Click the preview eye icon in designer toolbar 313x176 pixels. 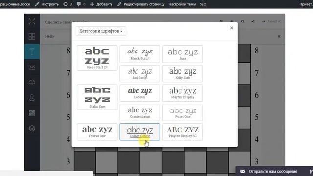(x=232, y=22)
